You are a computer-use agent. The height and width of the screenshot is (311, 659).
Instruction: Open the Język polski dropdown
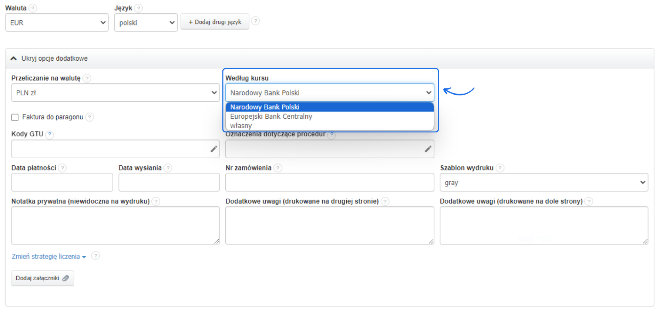[x=146, y=23]
